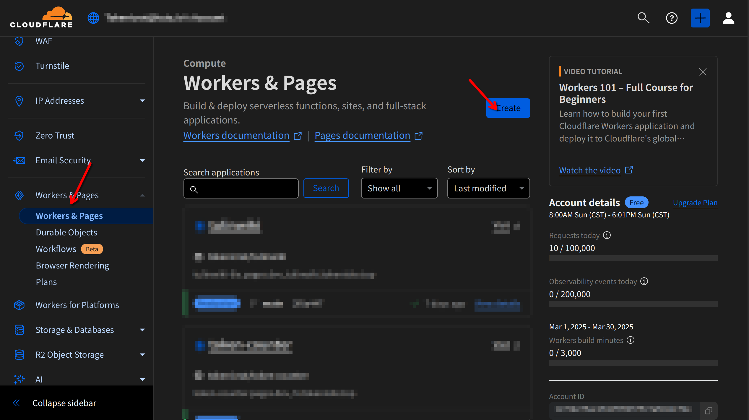Click the Workers for Platforms cube icon
The image size is (749, 420).
[x=19, y=305]
